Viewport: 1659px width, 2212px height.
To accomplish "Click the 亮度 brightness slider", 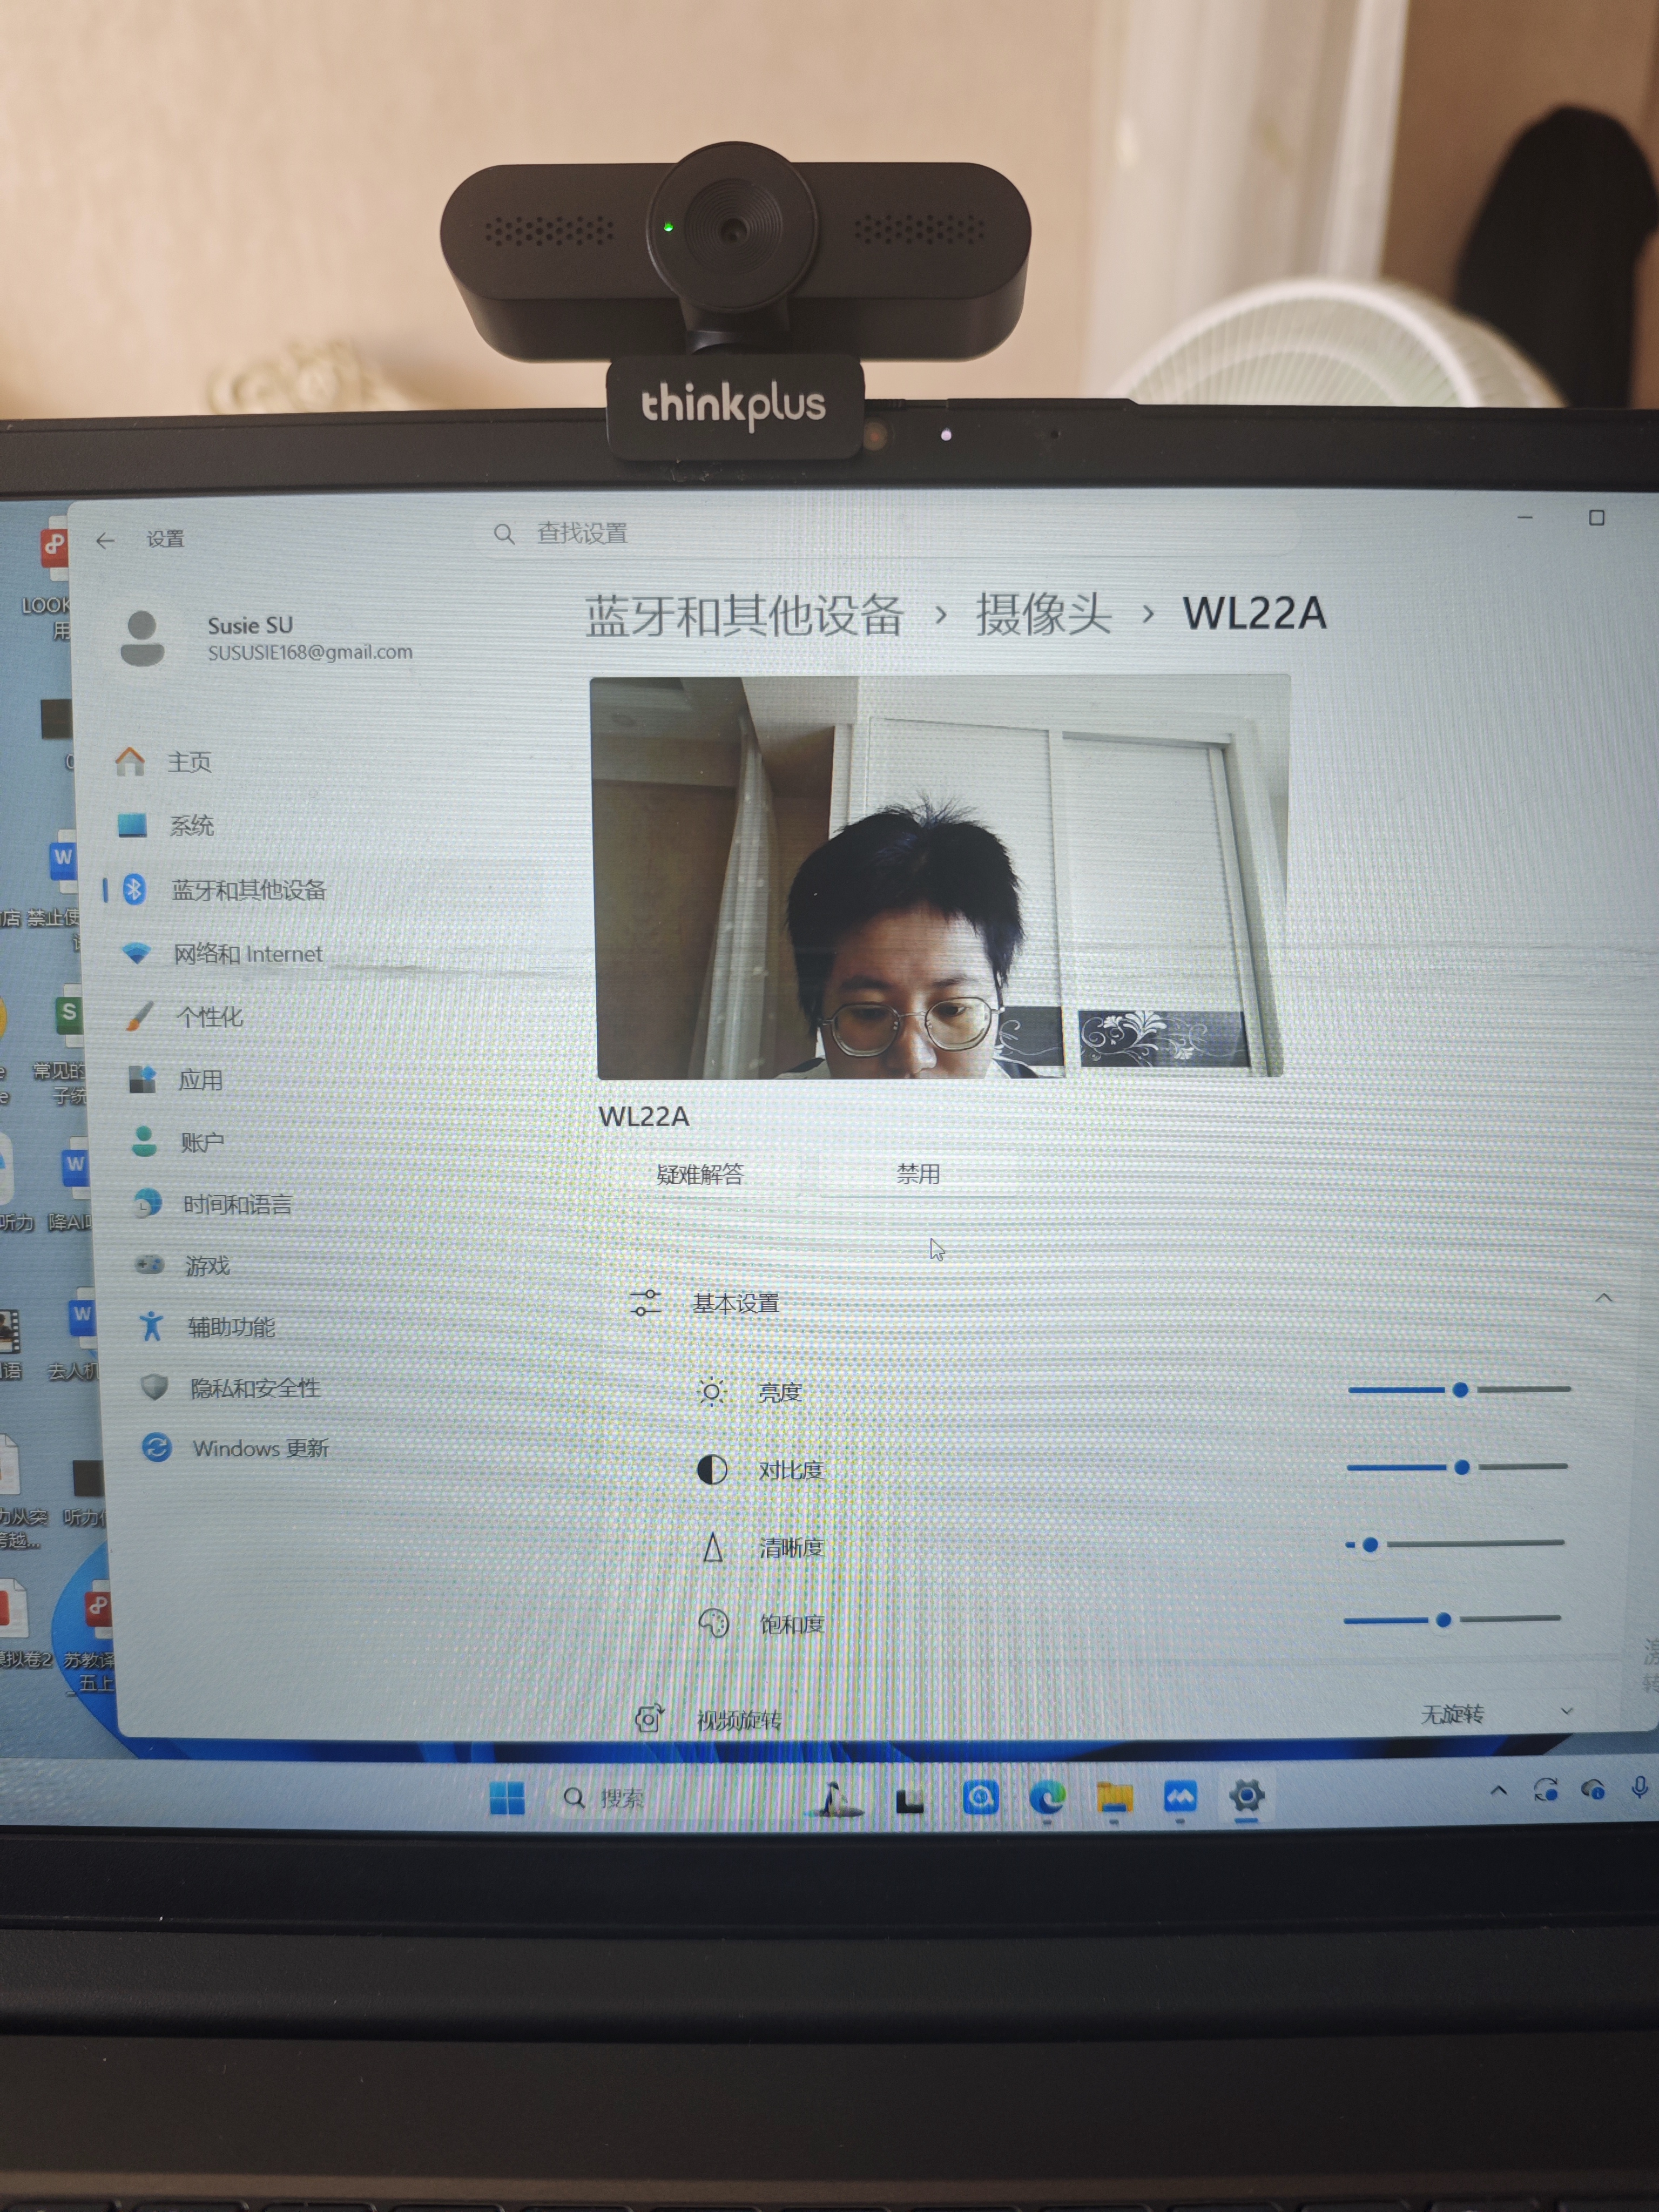I will 1459,1390.
